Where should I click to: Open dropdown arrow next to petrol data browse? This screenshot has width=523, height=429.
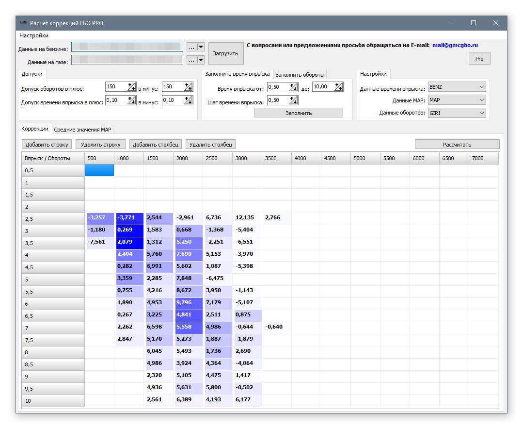(x=201, y=47)
